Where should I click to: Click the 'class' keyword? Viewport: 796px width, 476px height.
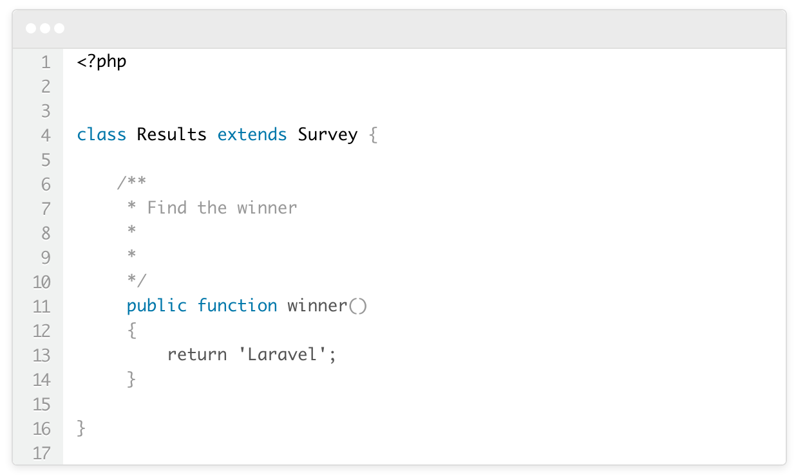[102, 134]
